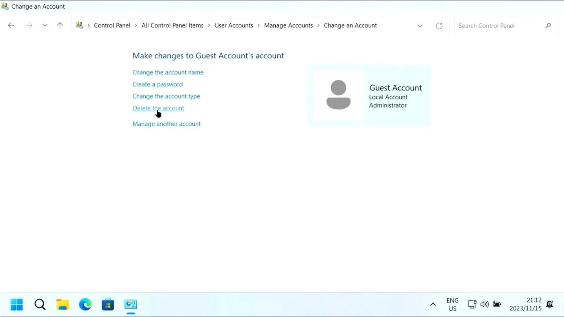Open All Control Panel Items breadcrumb
Image resolution: width=564 pixels, height=317 pixels.
pos(172,25)
